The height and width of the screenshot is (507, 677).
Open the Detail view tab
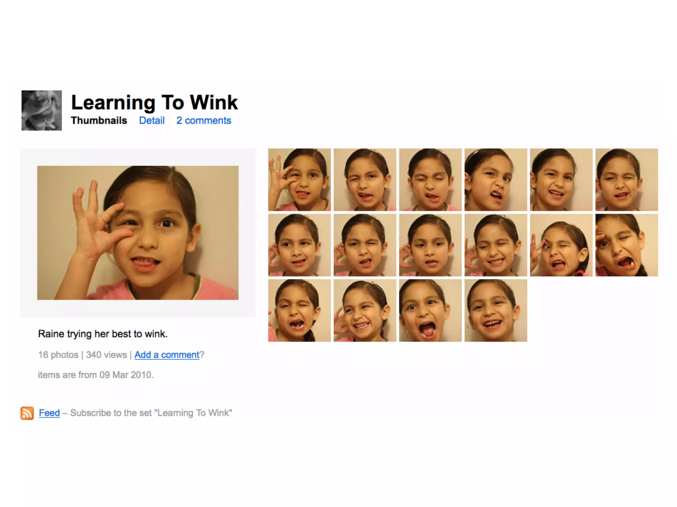coord(152,120)
